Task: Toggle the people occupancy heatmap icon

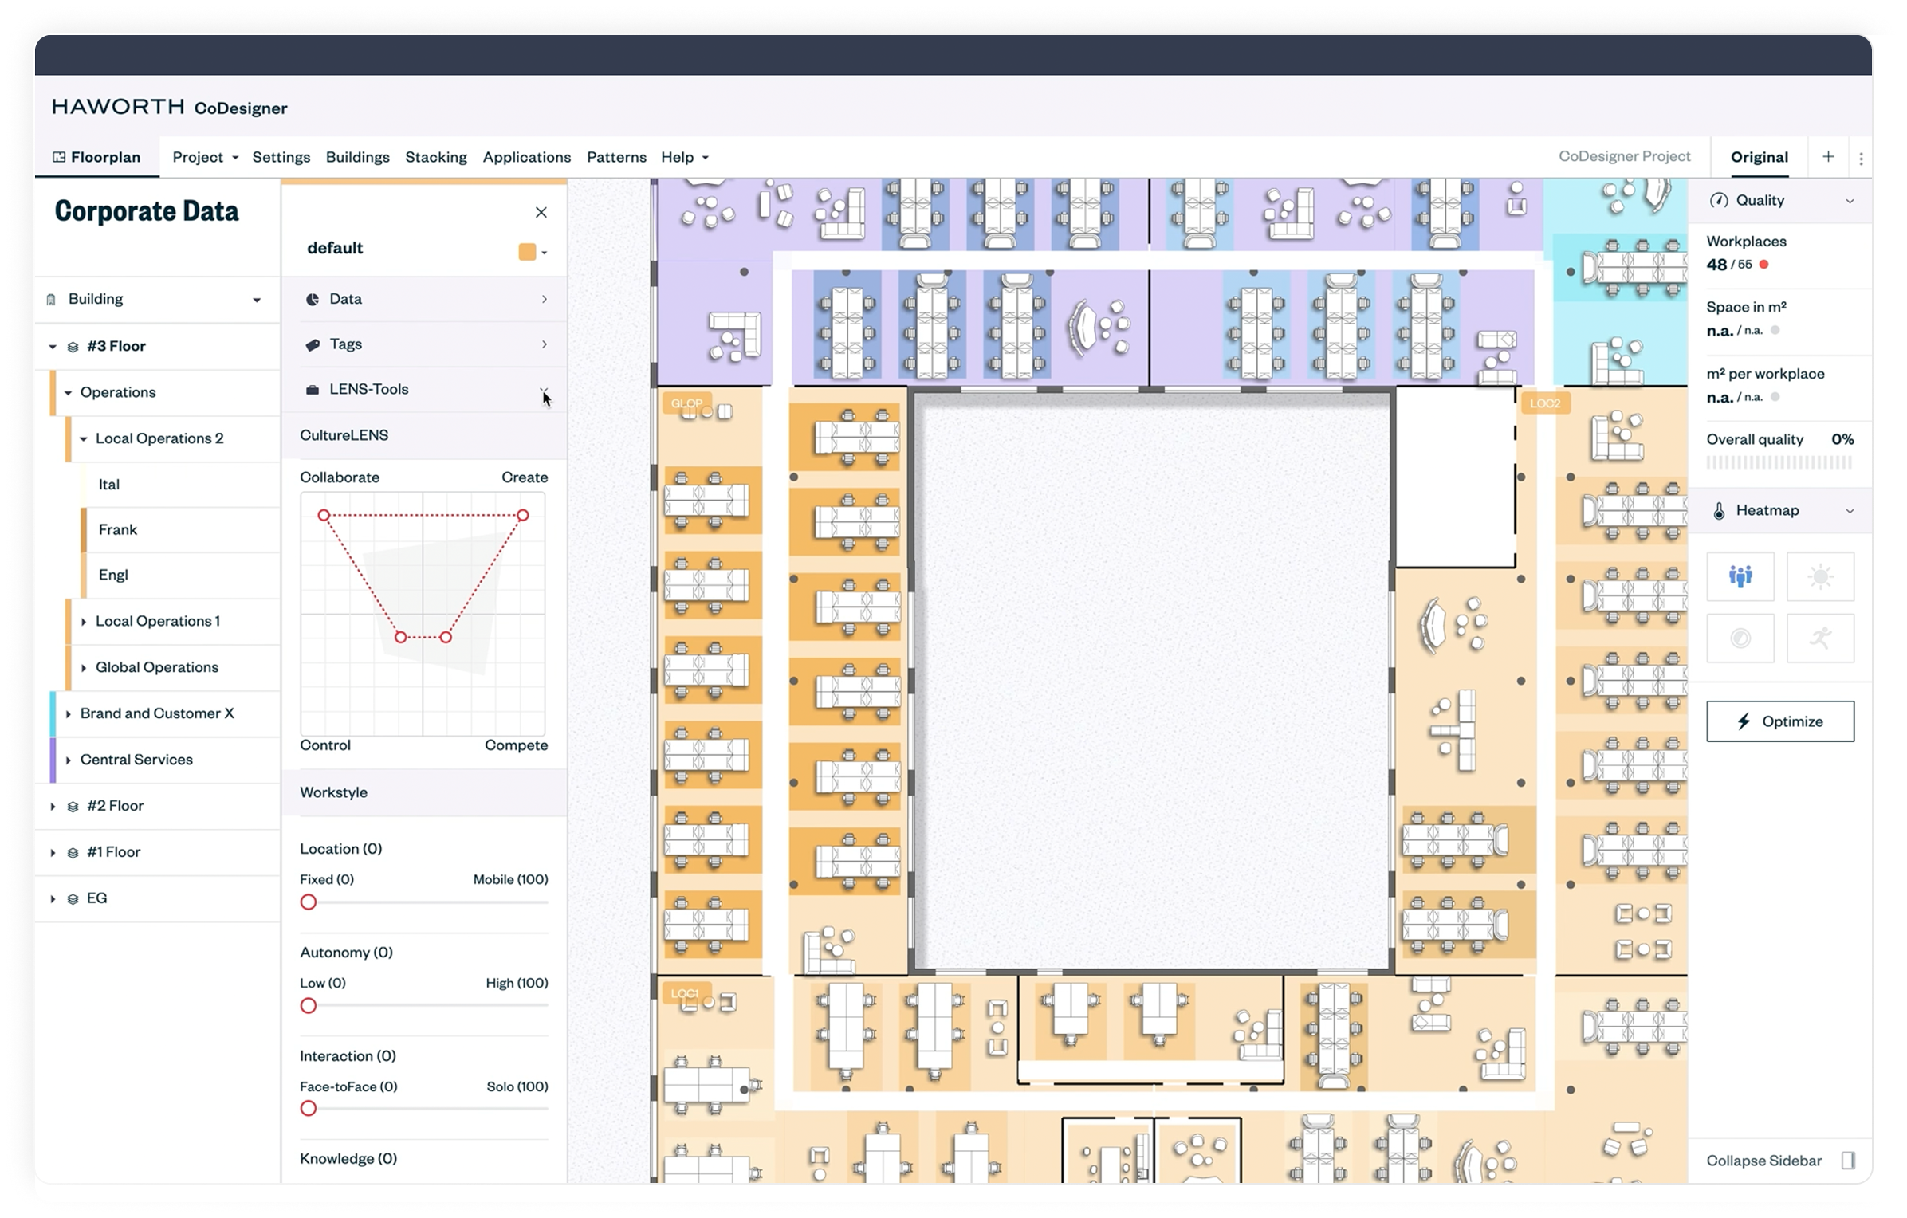Action: coord(1740,576)
